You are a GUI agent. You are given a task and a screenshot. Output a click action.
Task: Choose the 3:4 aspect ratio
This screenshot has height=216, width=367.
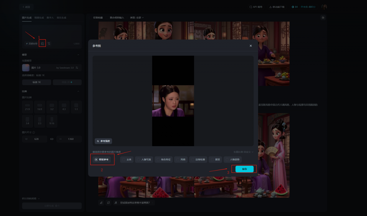27,121
